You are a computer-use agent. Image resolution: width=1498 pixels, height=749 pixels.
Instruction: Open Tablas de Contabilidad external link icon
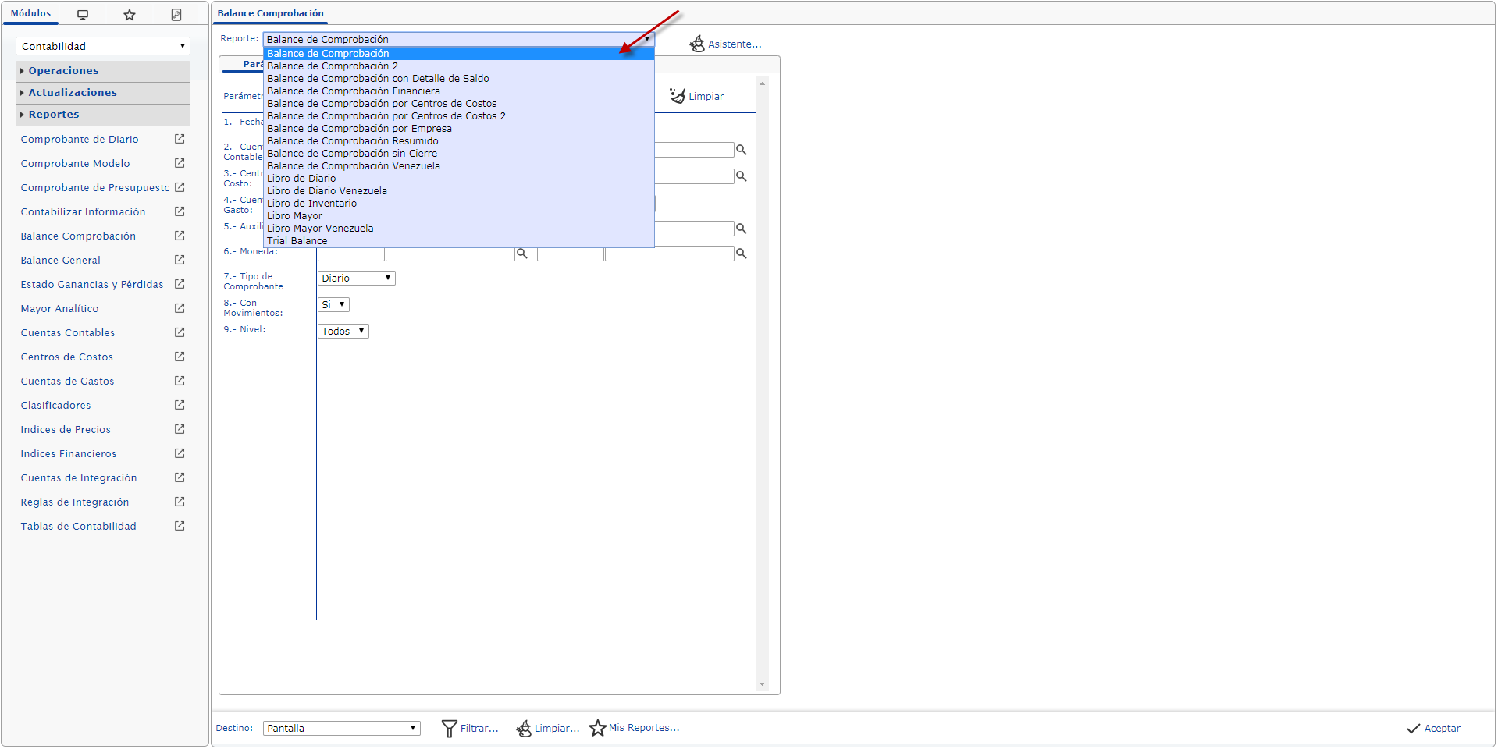[180, 526]
